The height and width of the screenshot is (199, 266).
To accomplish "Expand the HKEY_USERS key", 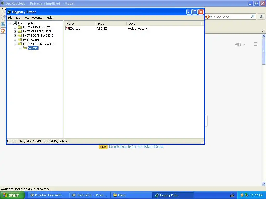I will tap(15, 40).
